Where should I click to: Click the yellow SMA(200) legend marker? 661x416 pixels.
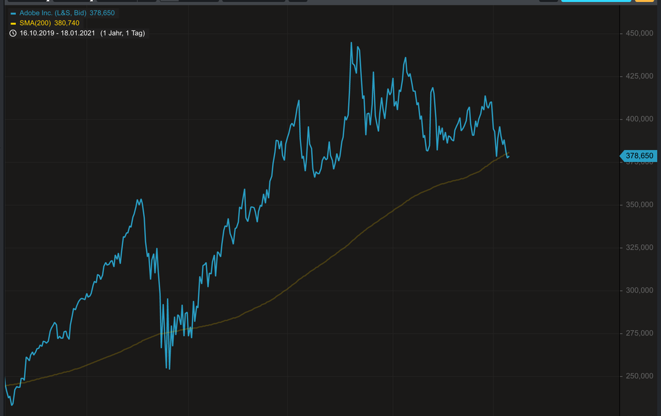point(13,23)
